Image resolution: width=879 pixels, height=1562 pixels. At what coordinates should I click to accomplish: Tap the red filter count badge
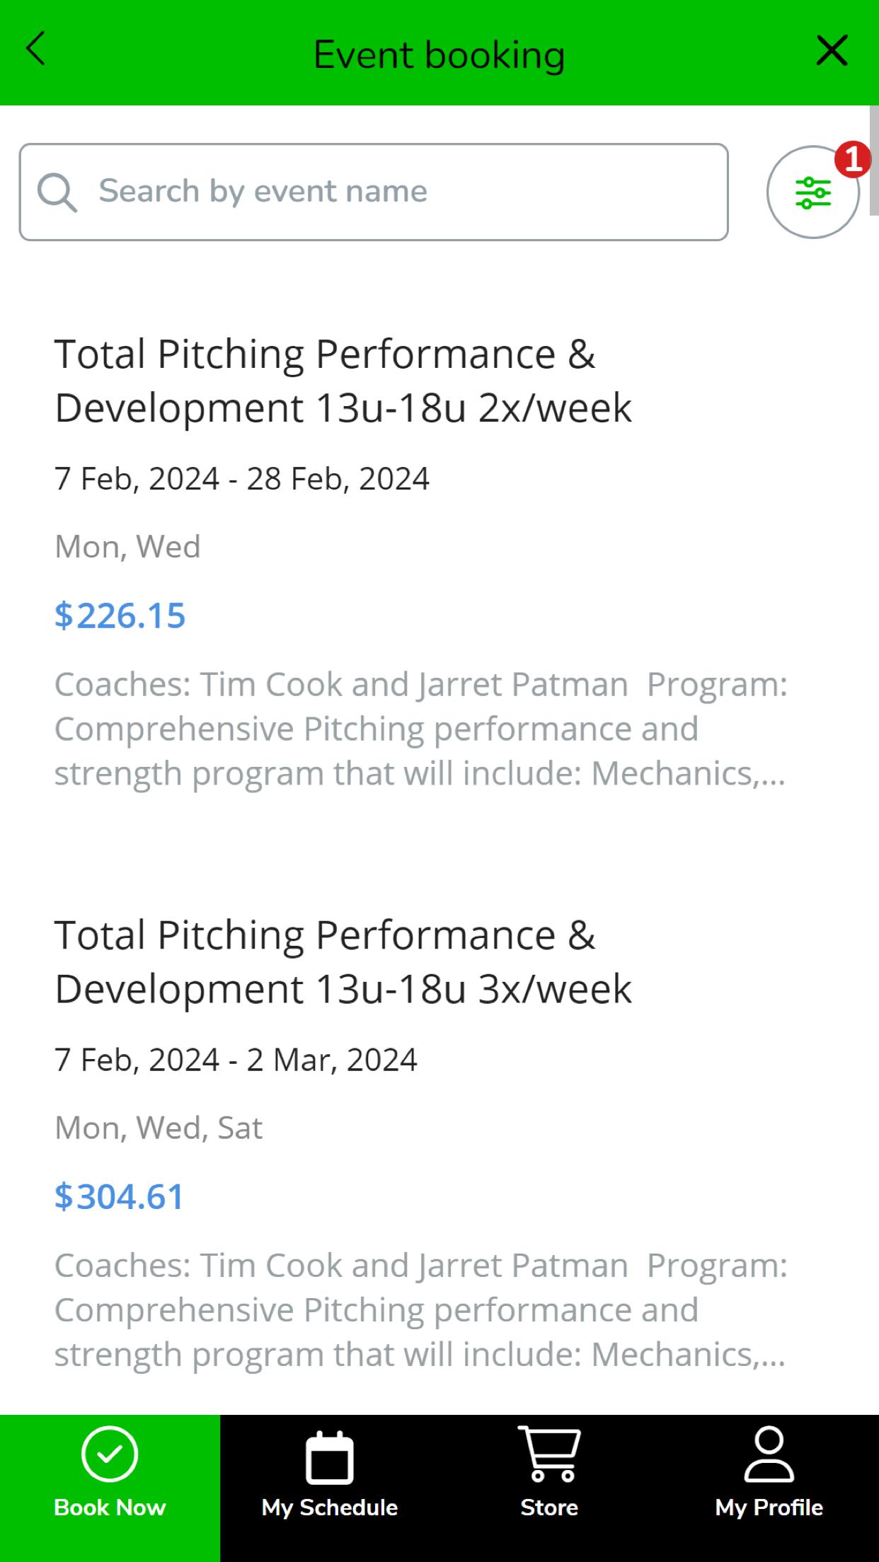point(852,159)
